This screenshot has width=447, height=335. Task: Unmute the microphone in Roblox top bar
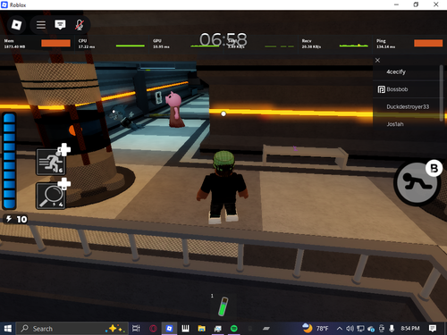point(80,25)
